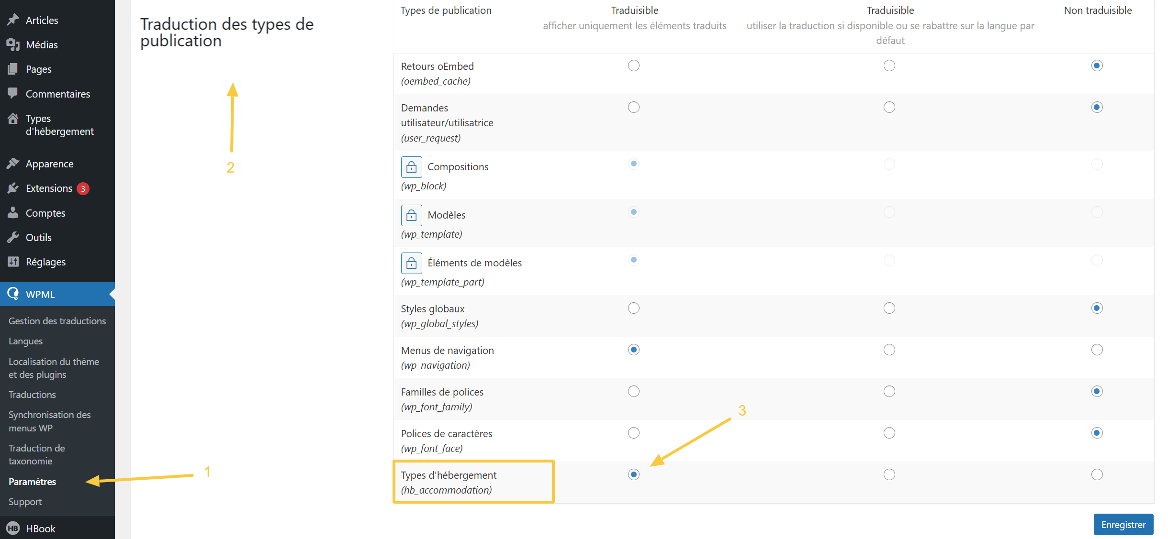The image size is (1168, 539).
Task: Click the Extensions update count badge
Action: point(83,188)
